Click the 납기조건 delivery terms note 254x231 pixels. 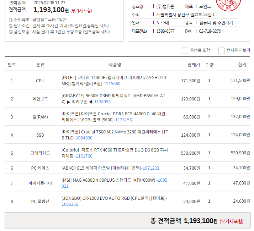[x=59, y=26]
